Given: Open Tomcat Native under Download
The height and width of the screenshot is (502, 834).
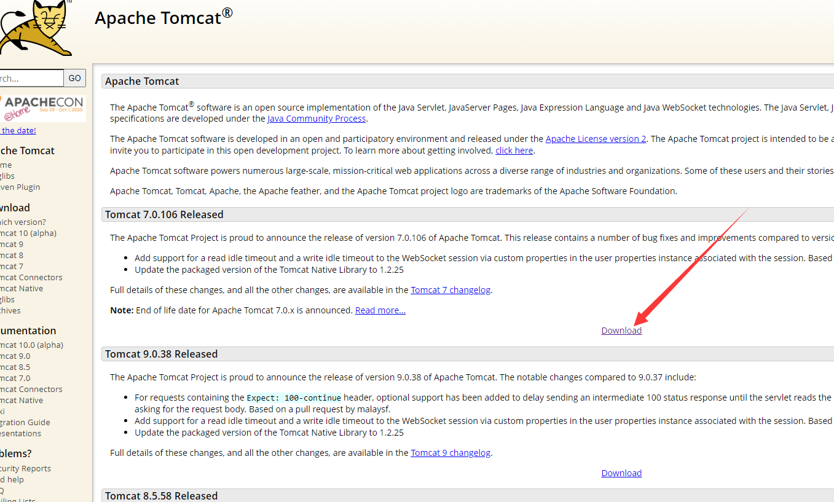Looking at the screenshot, I should (x=22, y=288).
